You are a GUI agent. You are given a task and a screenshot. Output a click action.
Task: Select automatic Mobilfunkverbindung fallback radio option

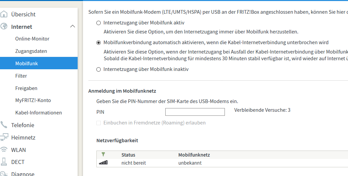pyautogui.click(x=98, y=42)
